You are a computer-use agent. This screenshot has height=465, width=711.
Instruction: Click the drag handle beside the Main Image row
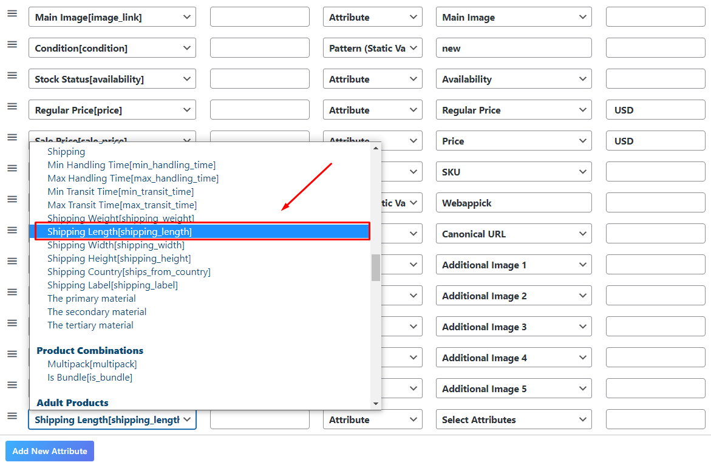[x=12, y=13]
